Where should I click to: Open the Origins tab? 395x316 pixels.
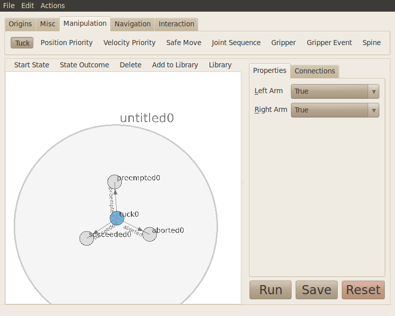[20, 24]
